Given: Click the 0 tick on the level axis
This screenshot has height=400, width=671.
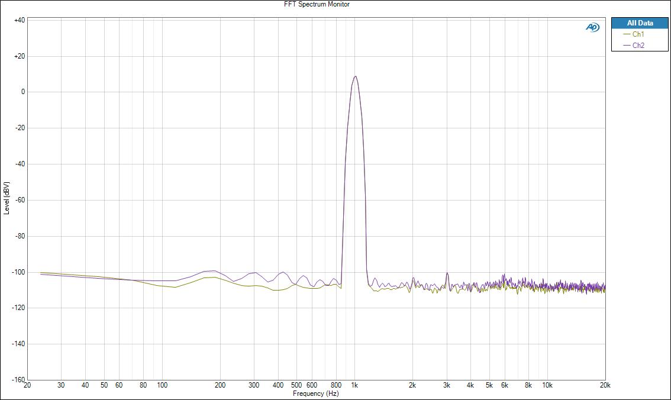Looking at the screenshot, I should 22,92.
